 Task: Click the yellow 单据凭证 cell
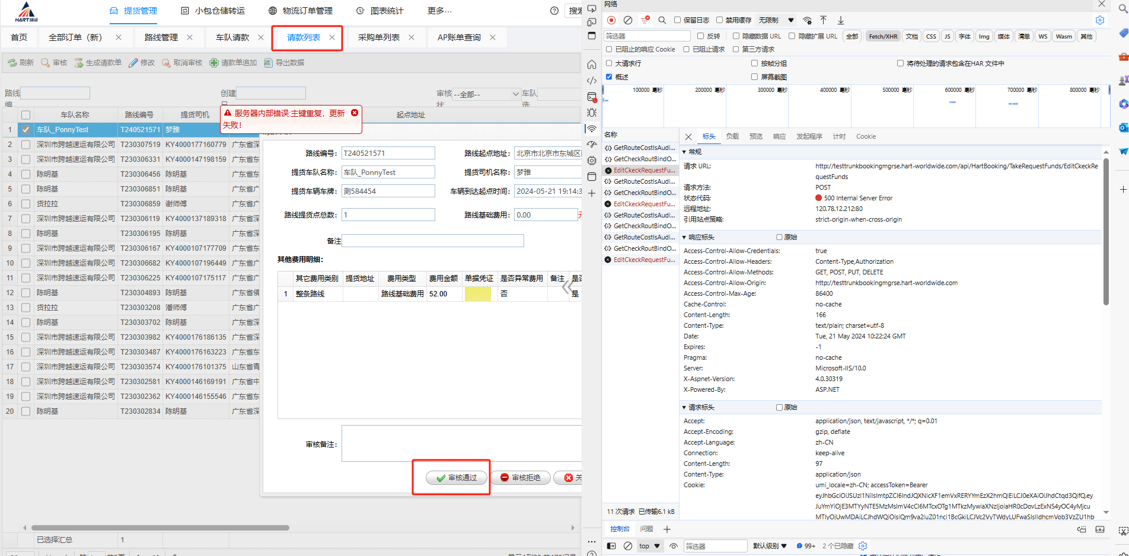coord(477,294)
